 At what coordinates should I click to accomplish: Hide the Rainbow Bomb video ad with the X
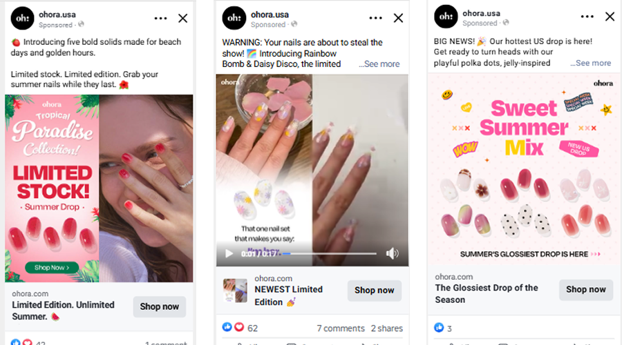coord(398,19)
